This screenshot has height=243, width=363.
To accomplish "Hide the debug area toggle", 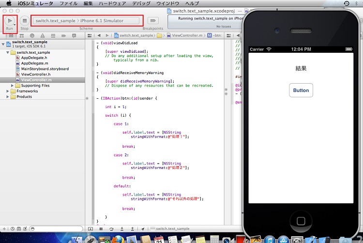I will click(91, 229).
